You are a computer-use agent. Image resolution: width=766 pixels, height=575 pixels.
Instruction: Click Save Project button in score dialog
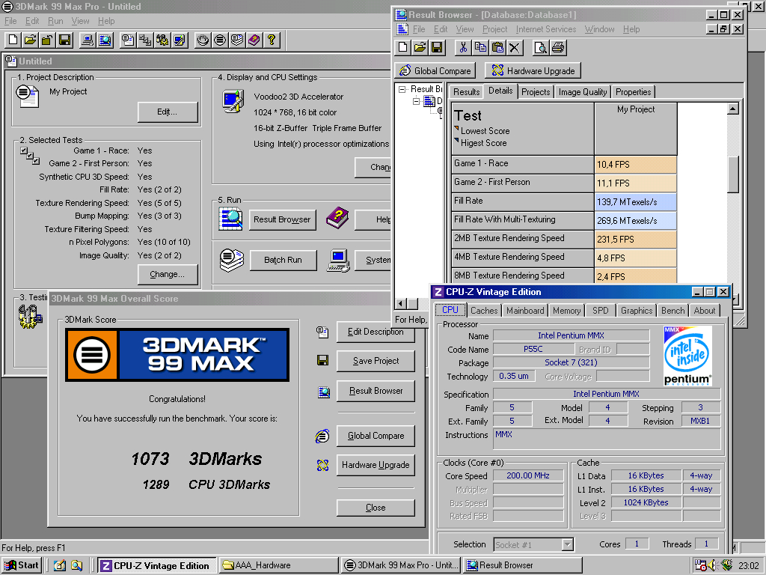tap(376, 361)
